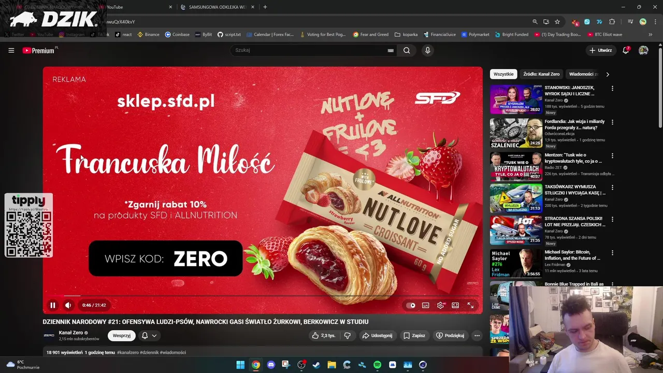Open options for STRACONA SZANSA video
Viewport: 663px width, 373px height.
pyautogui.click(x=612, y=220)
